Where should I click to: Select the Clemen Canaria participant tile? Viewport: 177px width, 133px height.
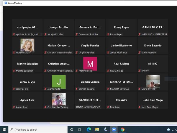click(x=90, y=82)
